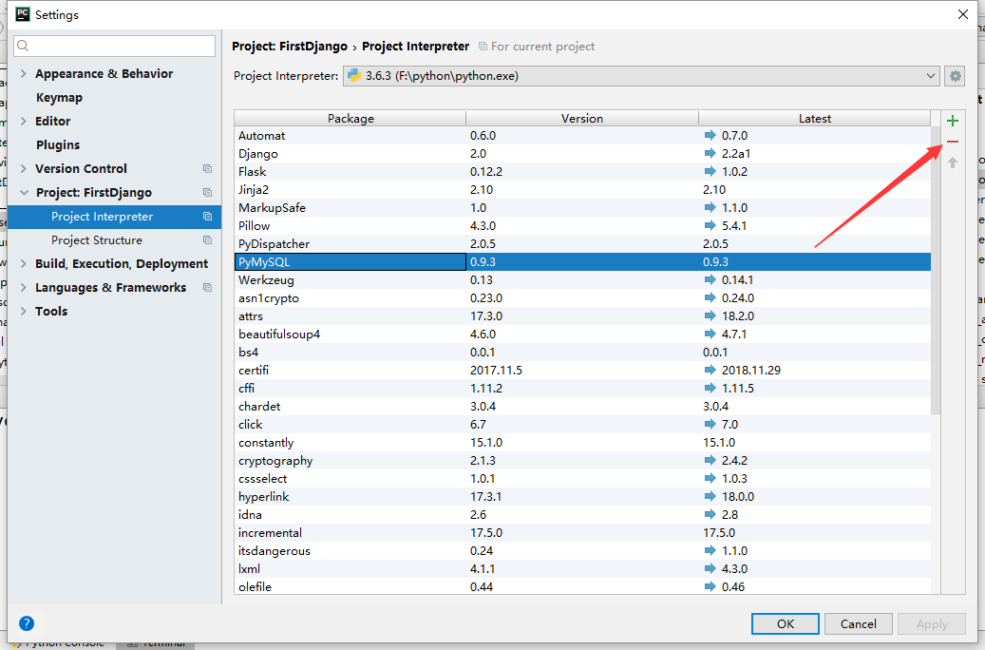The height and width of the screenshot is (650, 985).
Task: Click the Help question mark icon
Action: tap(27, 623)
